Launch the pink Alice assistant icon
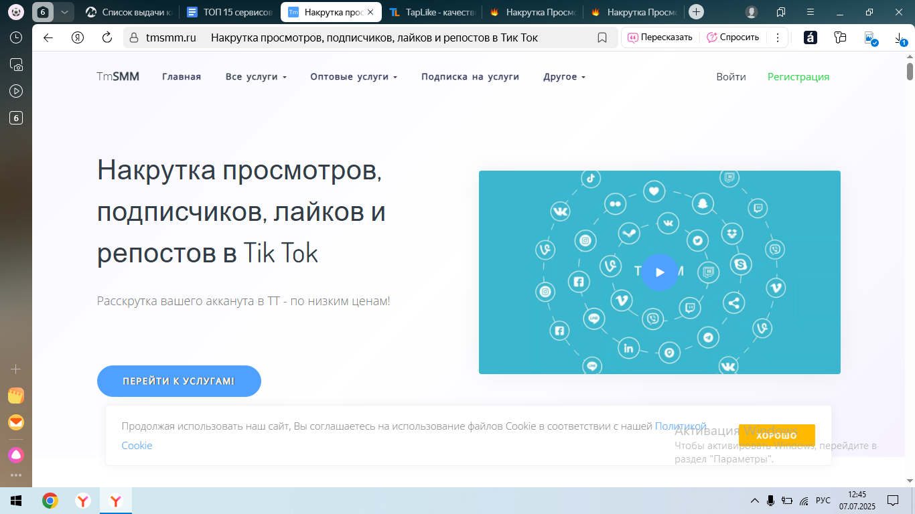 (16, 455)
